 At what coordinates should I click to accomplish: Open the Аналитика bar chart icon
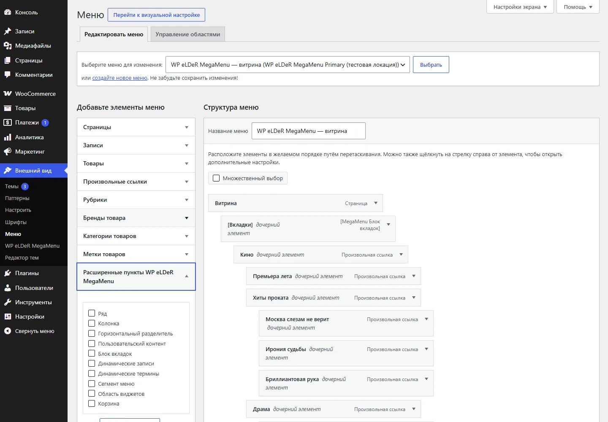pos(8,137)
